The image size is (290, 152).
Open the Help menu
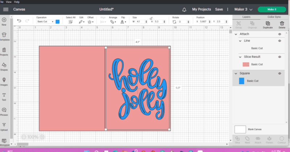[x=17, y=2]
